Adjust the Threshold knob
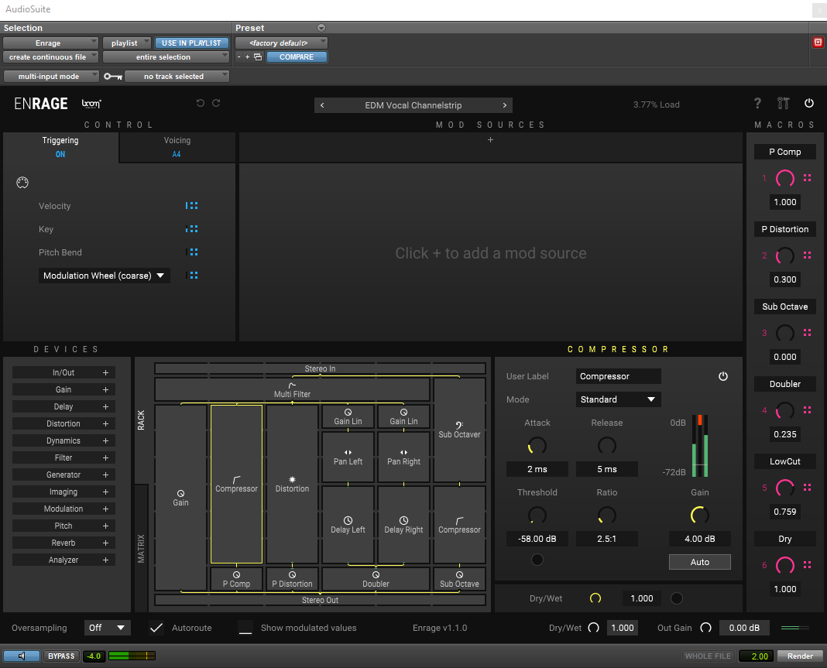827x668 pixels. click(537, 515)
